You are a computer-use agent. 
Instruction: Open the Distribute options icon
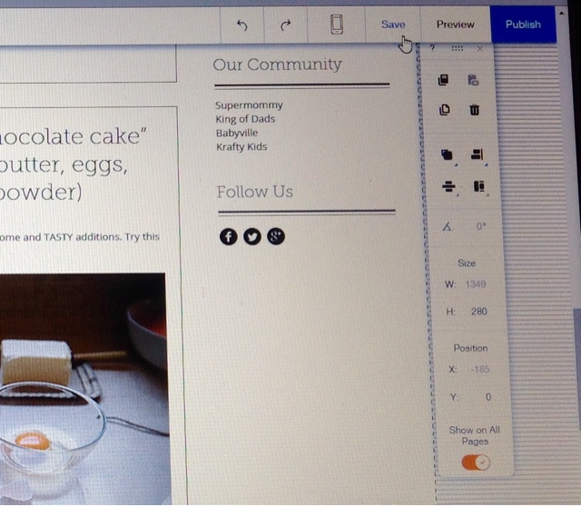pyautogui.click(x=448, y=186)
